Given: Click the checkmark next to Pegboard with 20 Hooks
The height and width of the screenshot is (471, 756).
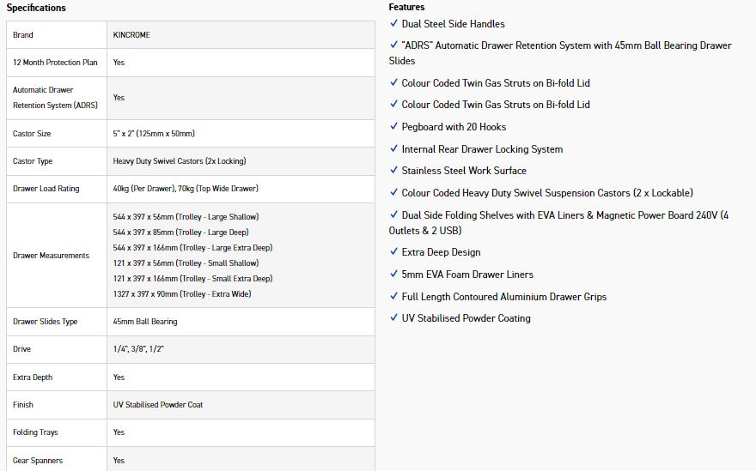Looking at the screenshot, I should 393,126.
